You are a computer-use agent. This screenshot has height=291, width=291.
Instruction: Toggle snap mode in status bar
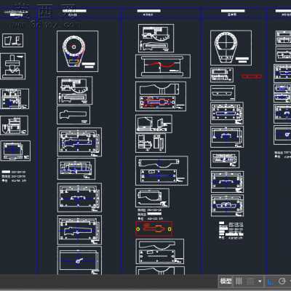250,282
